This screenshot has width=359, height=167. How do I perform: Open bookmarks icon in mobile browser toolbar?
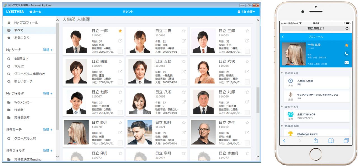(331, 141)
